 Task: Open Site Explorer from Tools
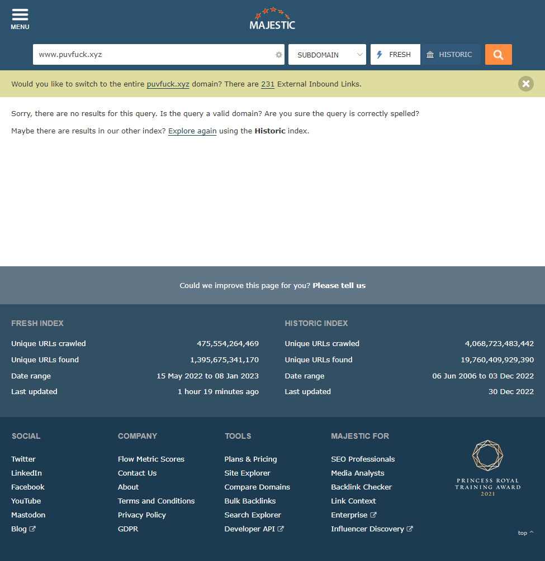(247, 473)
